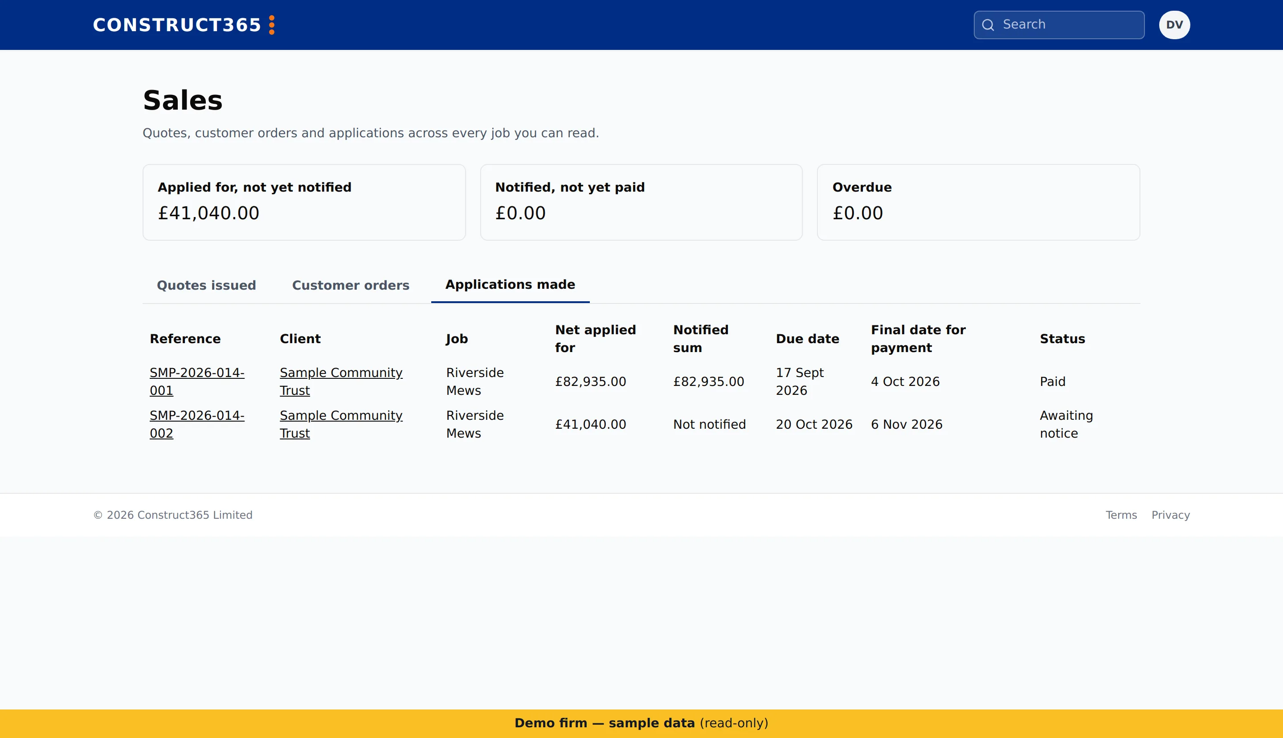Click the Net applied for column header
Image resolution: width=1283 pixels, height=738 pixels.
595,339
